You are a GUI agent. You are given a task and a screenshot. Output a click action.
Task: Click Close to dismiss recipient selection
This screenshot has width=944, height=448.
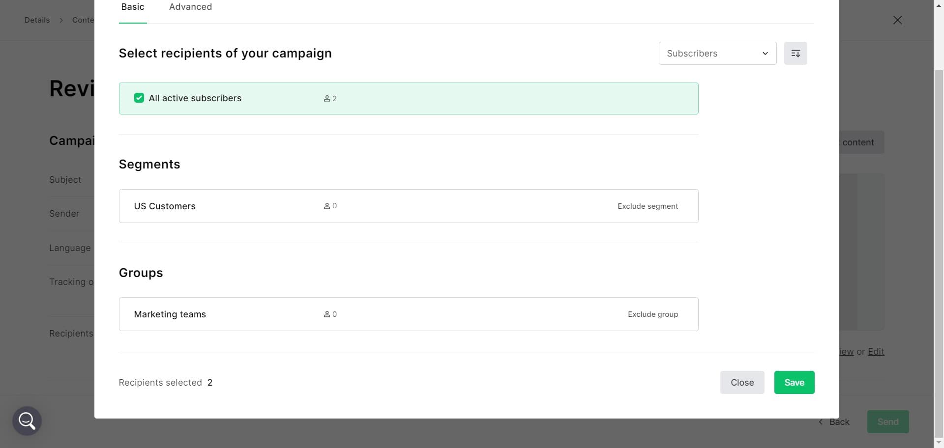click(x=742, y=382)
